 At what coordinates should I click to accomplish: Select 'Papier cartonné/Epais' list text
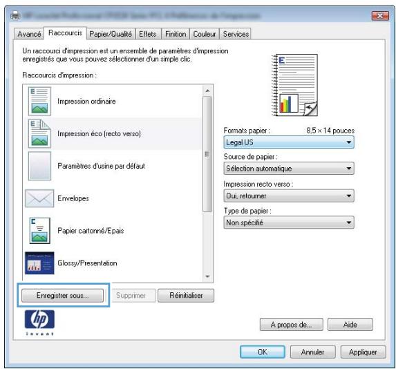91,231
